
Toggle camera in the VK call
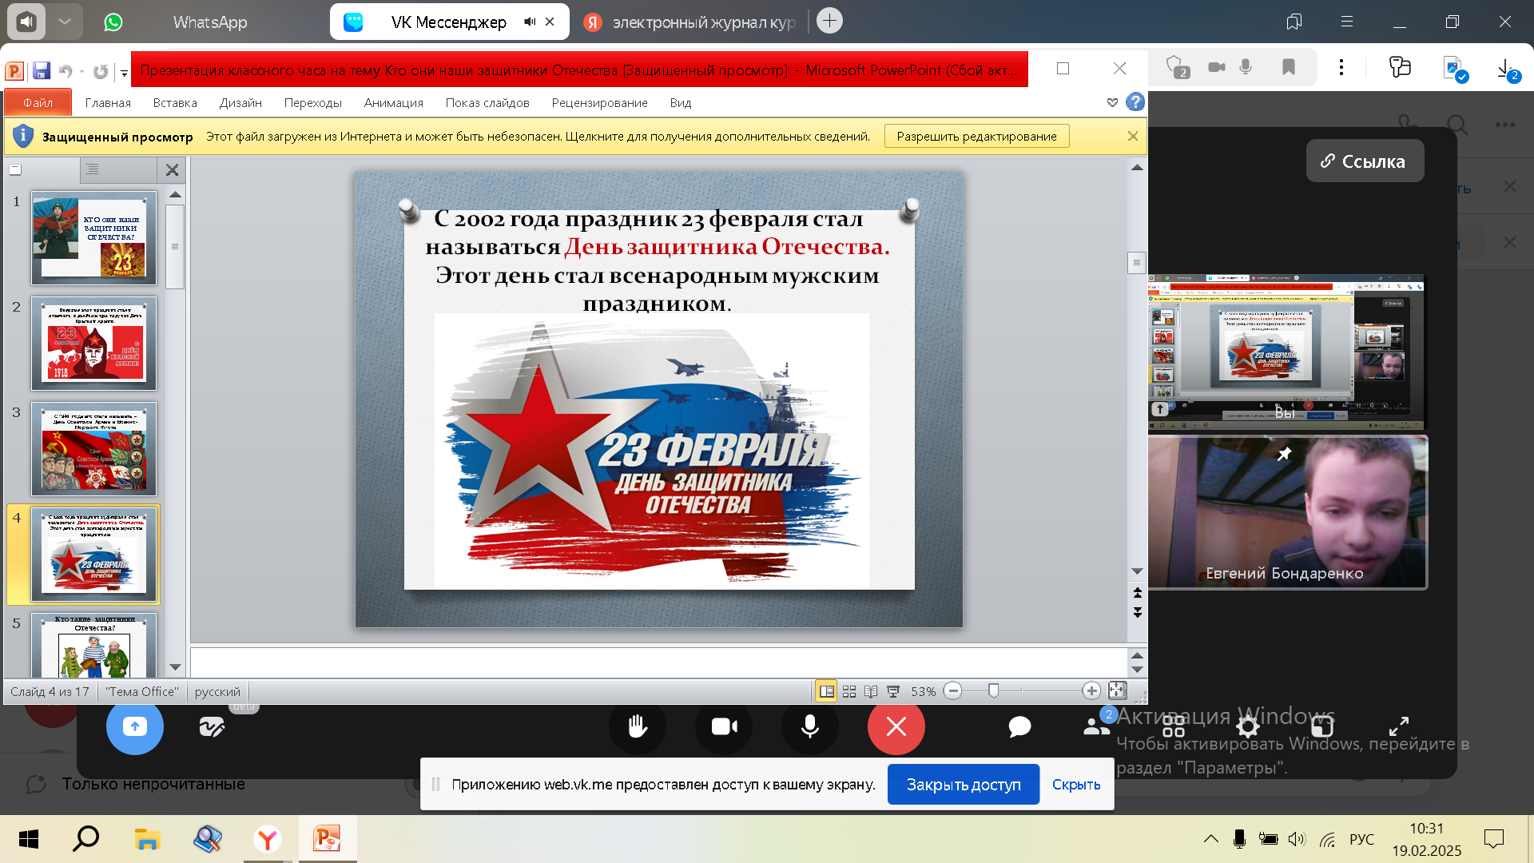coord(724,726)
